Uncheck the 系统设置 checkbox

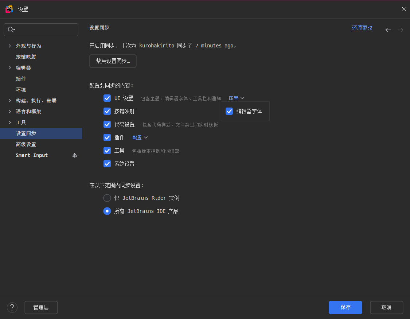click(x=107, y=164)
